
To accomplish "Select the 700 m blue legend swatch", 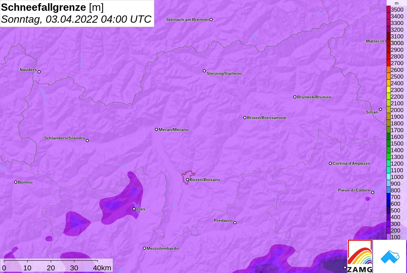I will pyautogui.click(x=388, y=197).
